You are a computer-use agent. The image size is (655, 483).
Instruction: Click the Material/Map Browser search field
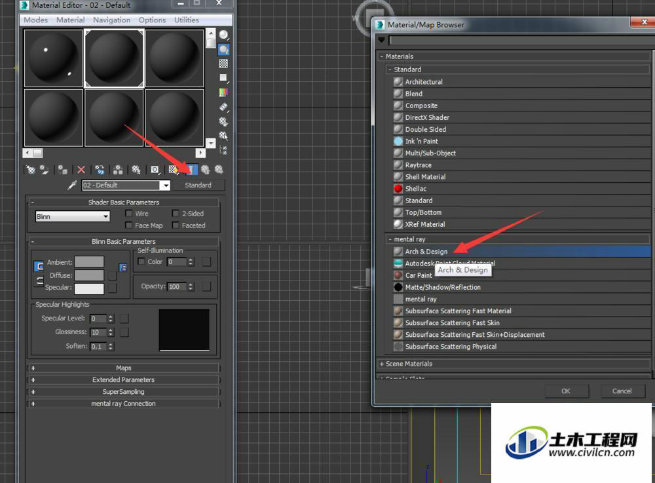pyautogui.click(x=522, y=41)
